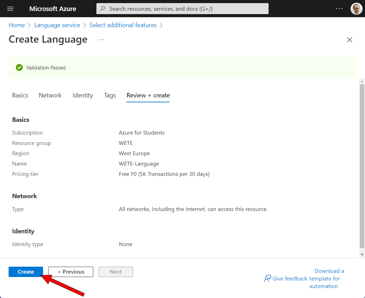Click the green Validation Passed checkmark
365x298 pixels.
click(x=19, y=68)
